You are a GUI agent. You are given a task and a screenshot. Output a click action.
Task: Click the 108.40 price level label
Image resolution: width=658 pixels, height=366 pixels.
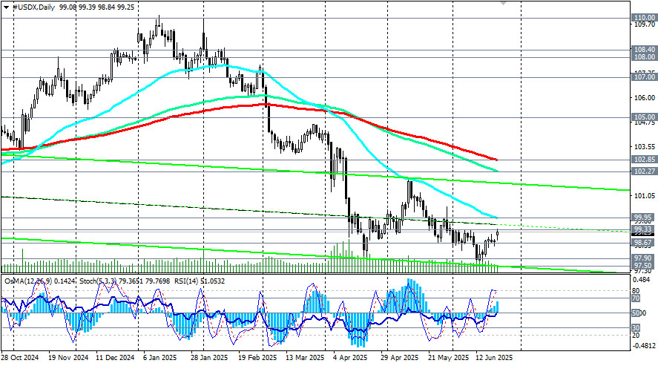644,50
